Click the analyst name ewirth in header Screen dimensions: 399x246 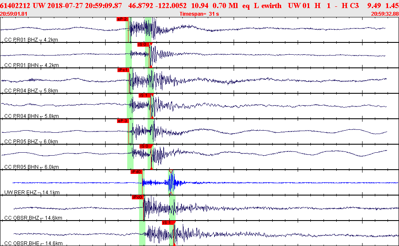click(x=271, y=6)
